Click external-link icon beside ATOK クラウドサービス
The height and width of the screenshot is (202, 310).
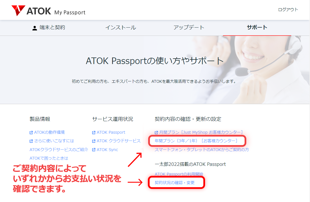(x=94, y=141)
